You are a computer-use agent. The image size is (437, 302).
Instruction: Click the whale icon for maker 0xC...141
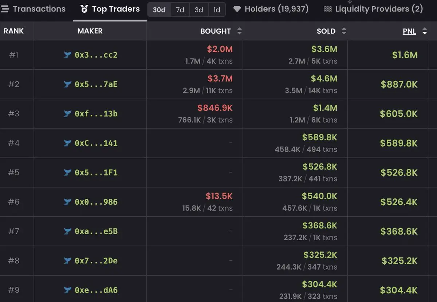point(67,143)
